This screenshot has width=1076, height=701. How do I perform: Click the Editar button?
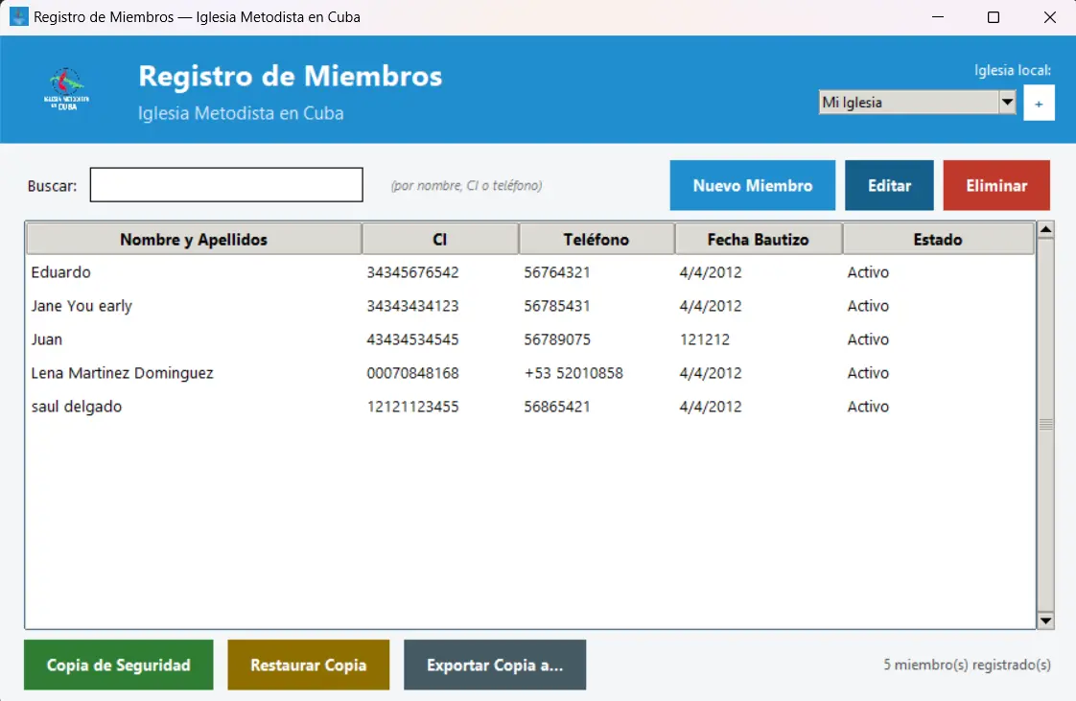[x=889, y=185]
